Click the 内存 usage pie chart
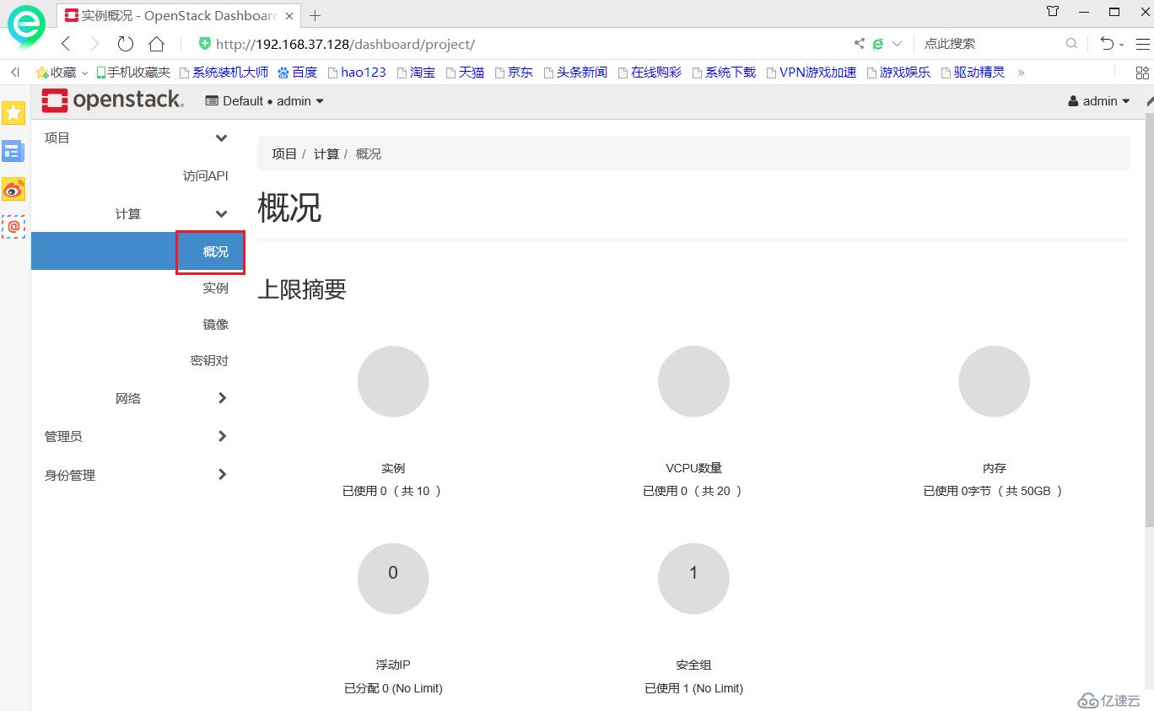Viewport: 1154px width, 711px height. pyautogui.click(x=994, y=381)
